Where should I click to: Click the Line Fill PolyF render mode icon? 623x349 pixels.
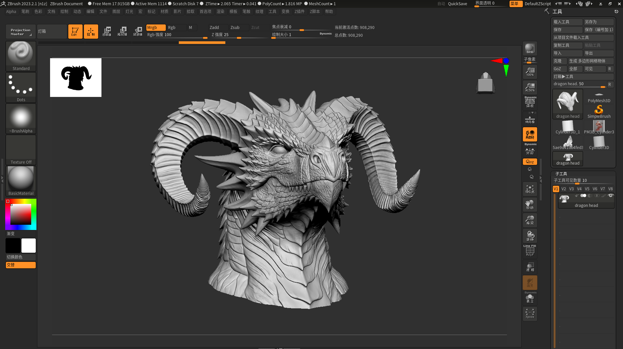coord(530,250)
